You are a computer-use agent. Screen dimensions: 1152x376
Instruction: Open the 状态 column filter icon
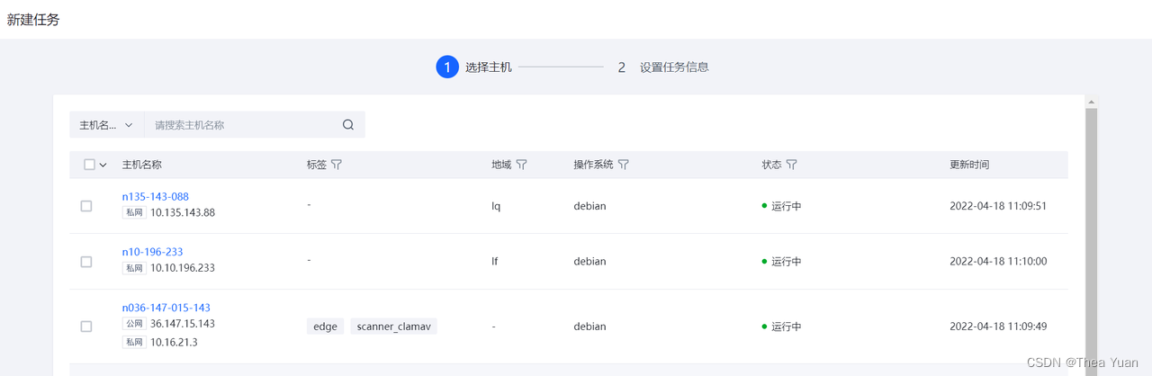pyautogui.click(x=791, y=165)
